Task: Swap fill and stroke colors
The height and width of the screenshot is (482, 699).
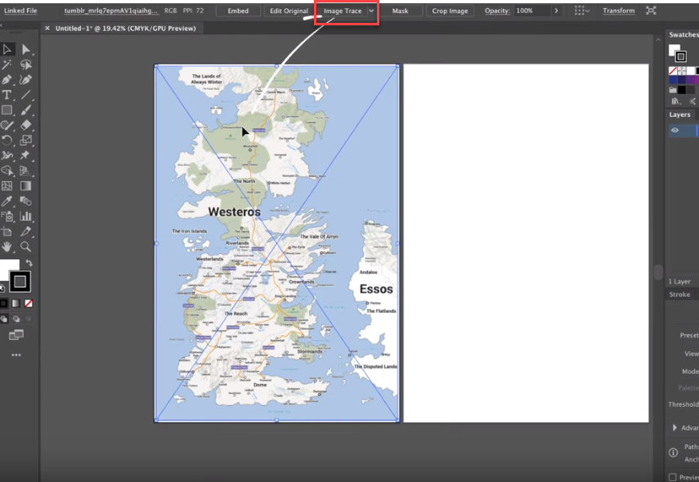Action: click(x=29, y=263)
